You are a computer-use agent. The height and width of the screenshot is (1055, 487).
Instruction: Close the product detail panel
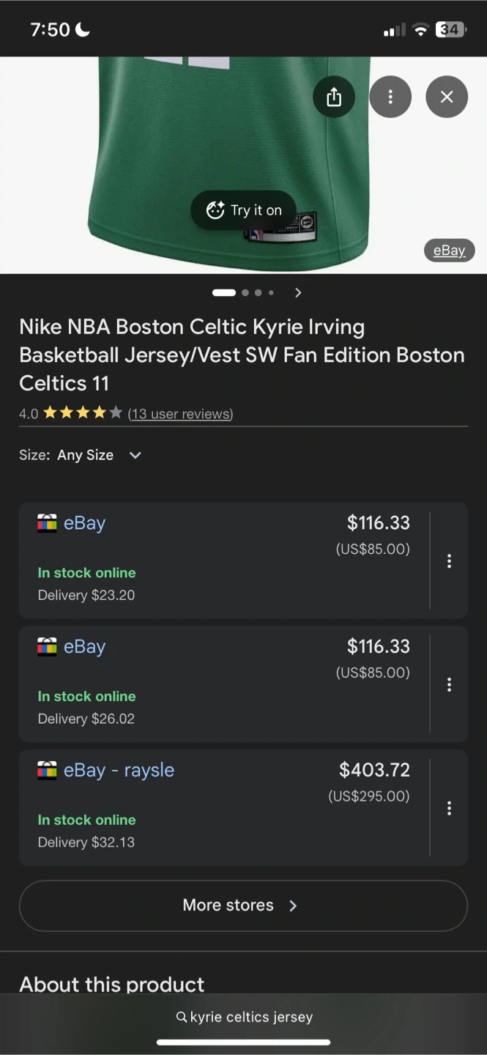pyautogui.click(x=447, y=97)
